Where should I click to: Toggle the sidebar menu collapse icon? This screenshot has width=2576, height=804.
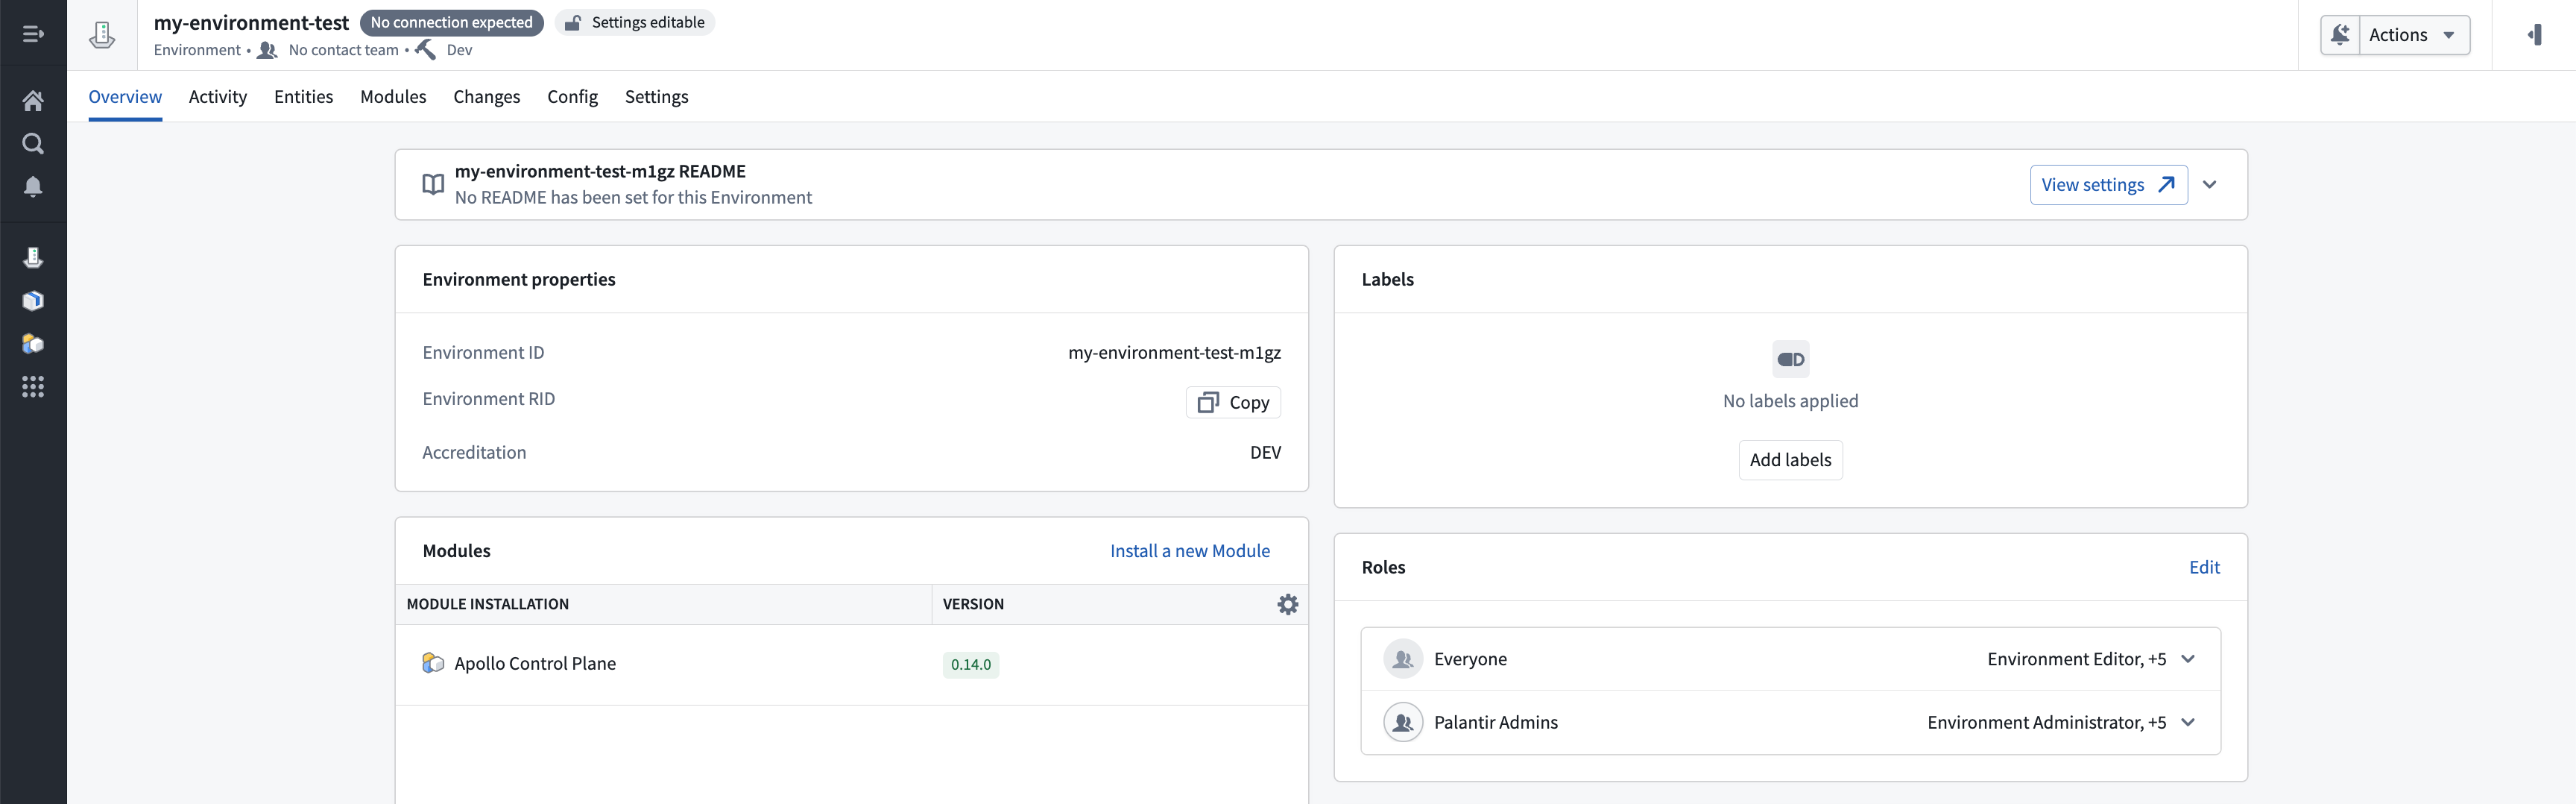(33, 34)
